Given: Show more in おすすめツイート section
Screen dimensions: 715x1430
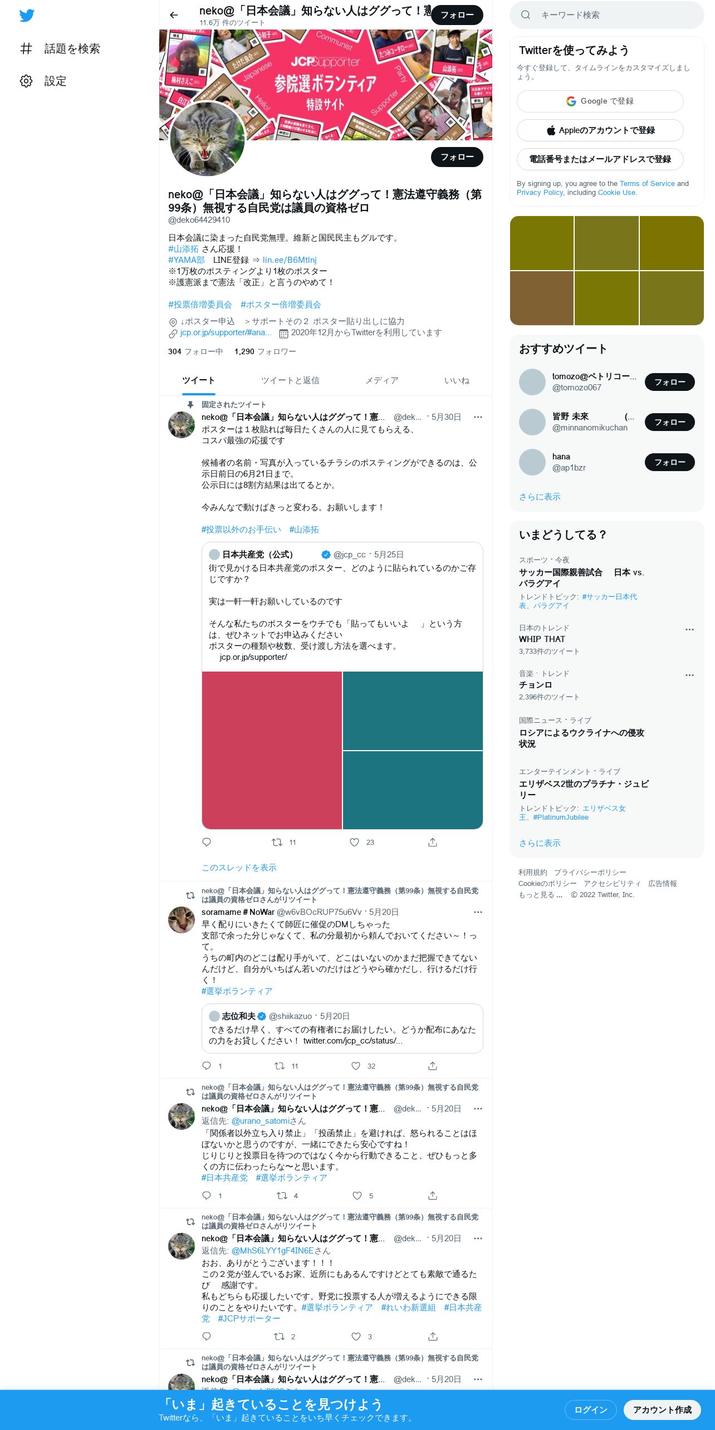Looking at the screenshot, I should point(540,497).
